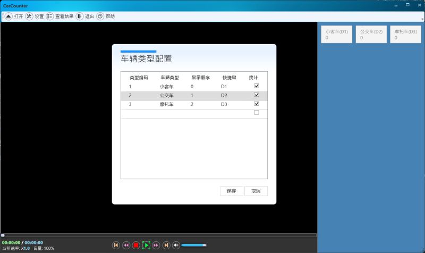Viewport: 425px width, 253px height.
Task: Click the 打开 open-file eject icon
Action: pyautogui.click(x=8, y=16)
